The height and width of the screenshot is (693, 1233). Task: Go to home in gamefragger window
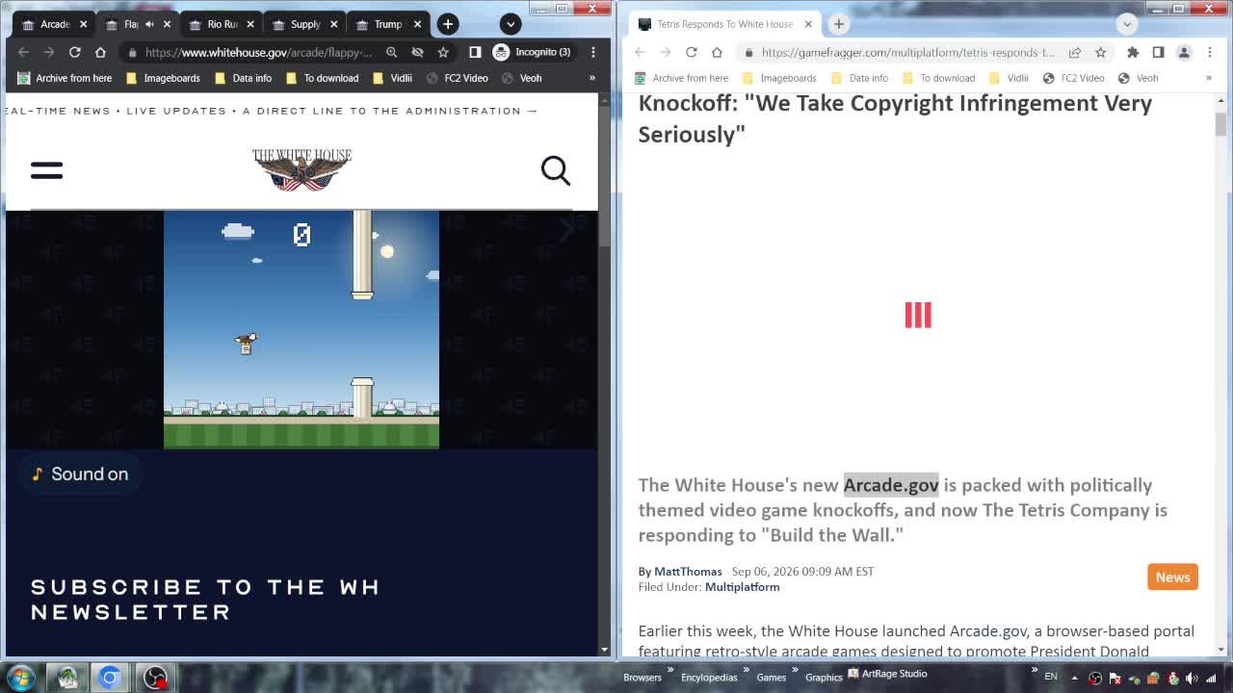tap(717, 52)
